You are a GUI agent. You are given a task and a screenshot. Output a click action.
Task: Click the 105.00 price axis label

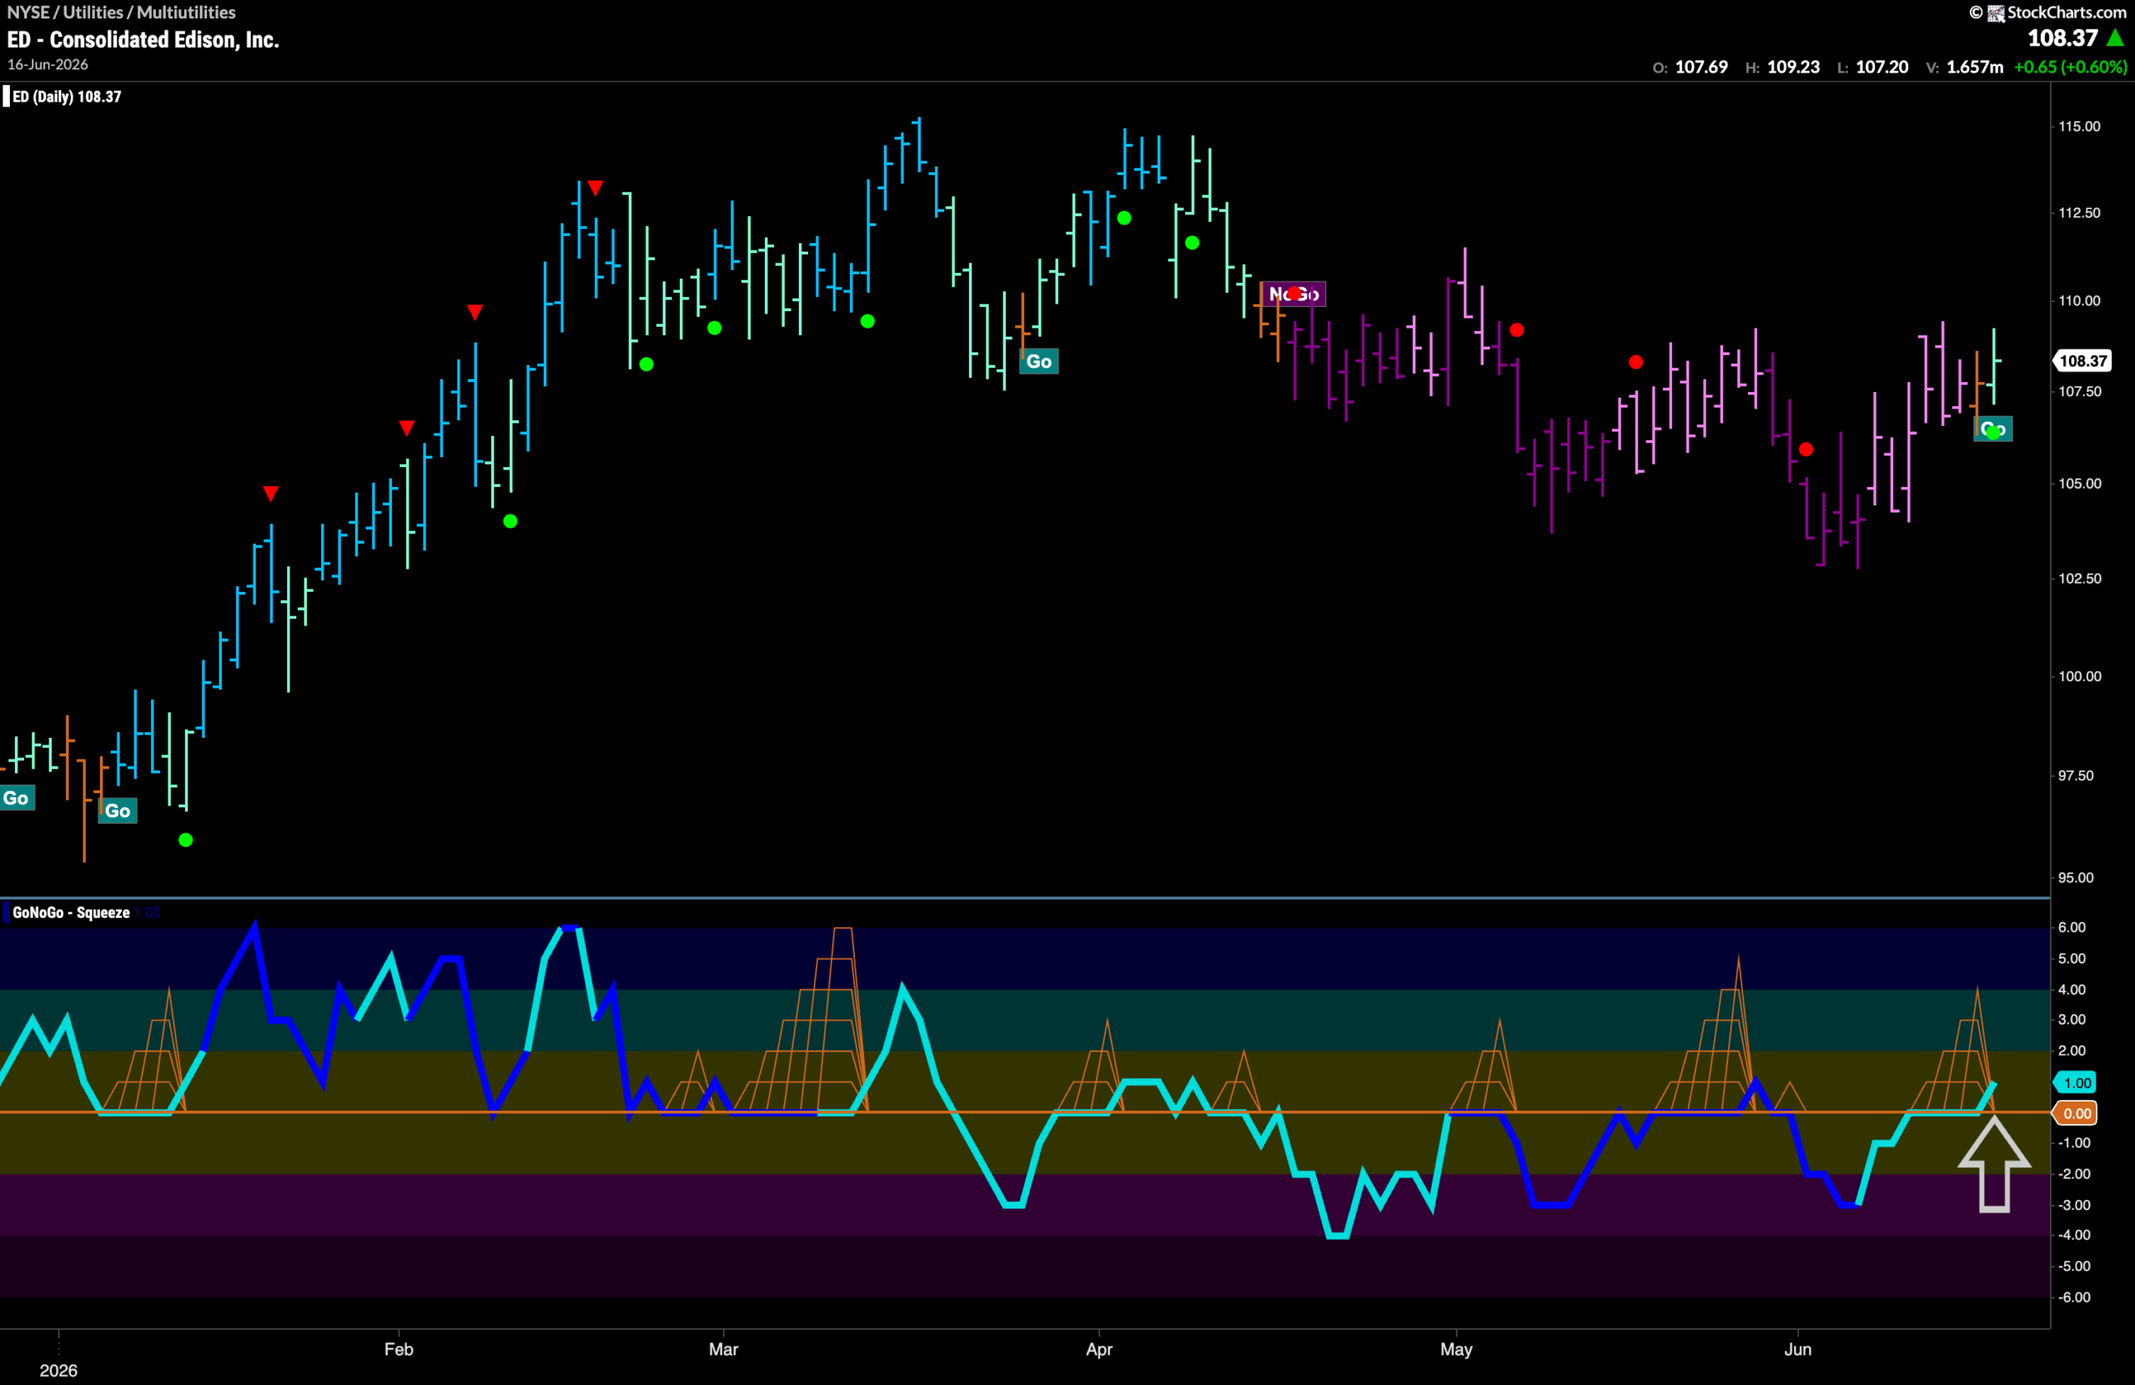pyautogui.click(x=2078, y=484)
